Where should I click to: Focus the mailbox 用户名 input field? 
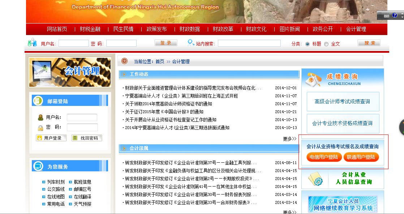[82, 117]
